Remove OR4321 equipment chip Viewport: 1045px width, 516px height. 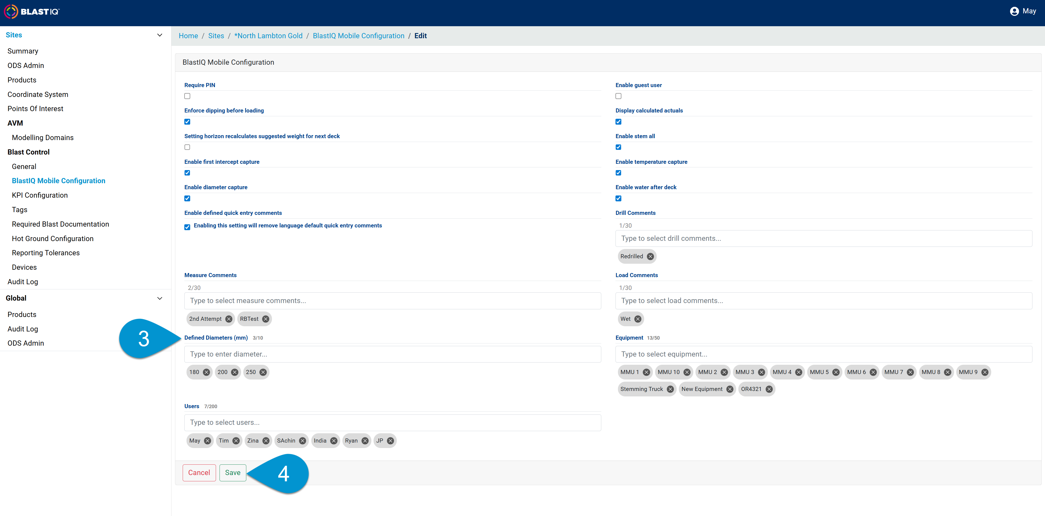click(769, 389)
